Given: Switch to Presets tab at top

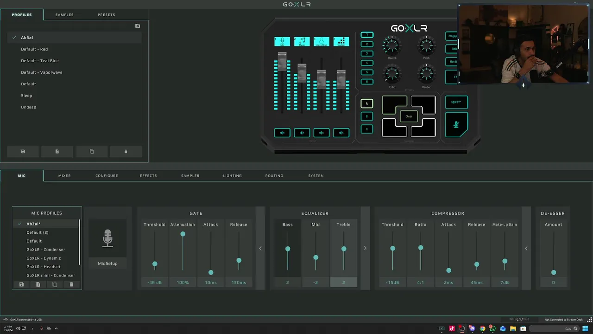Looking at the screenshot, I should click(106, 15).
